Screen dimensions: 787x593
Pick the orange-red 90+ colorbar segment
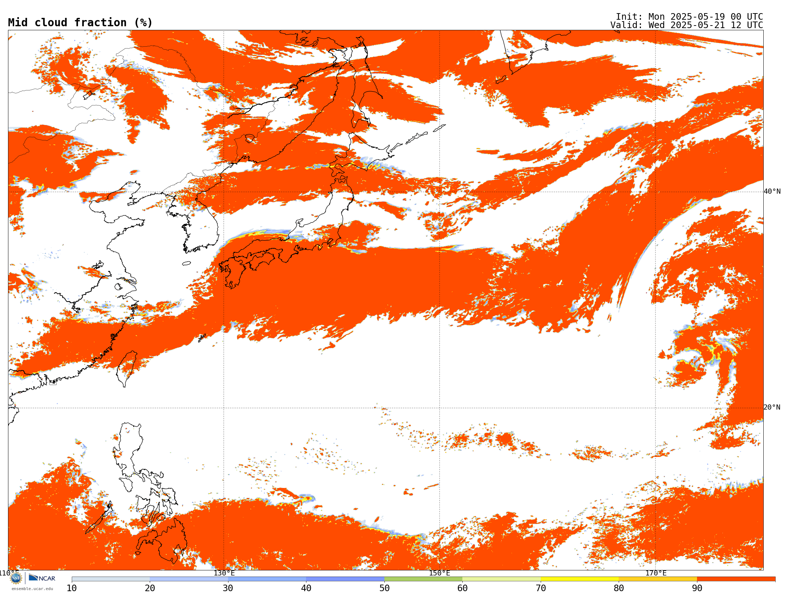pos(736,579)
